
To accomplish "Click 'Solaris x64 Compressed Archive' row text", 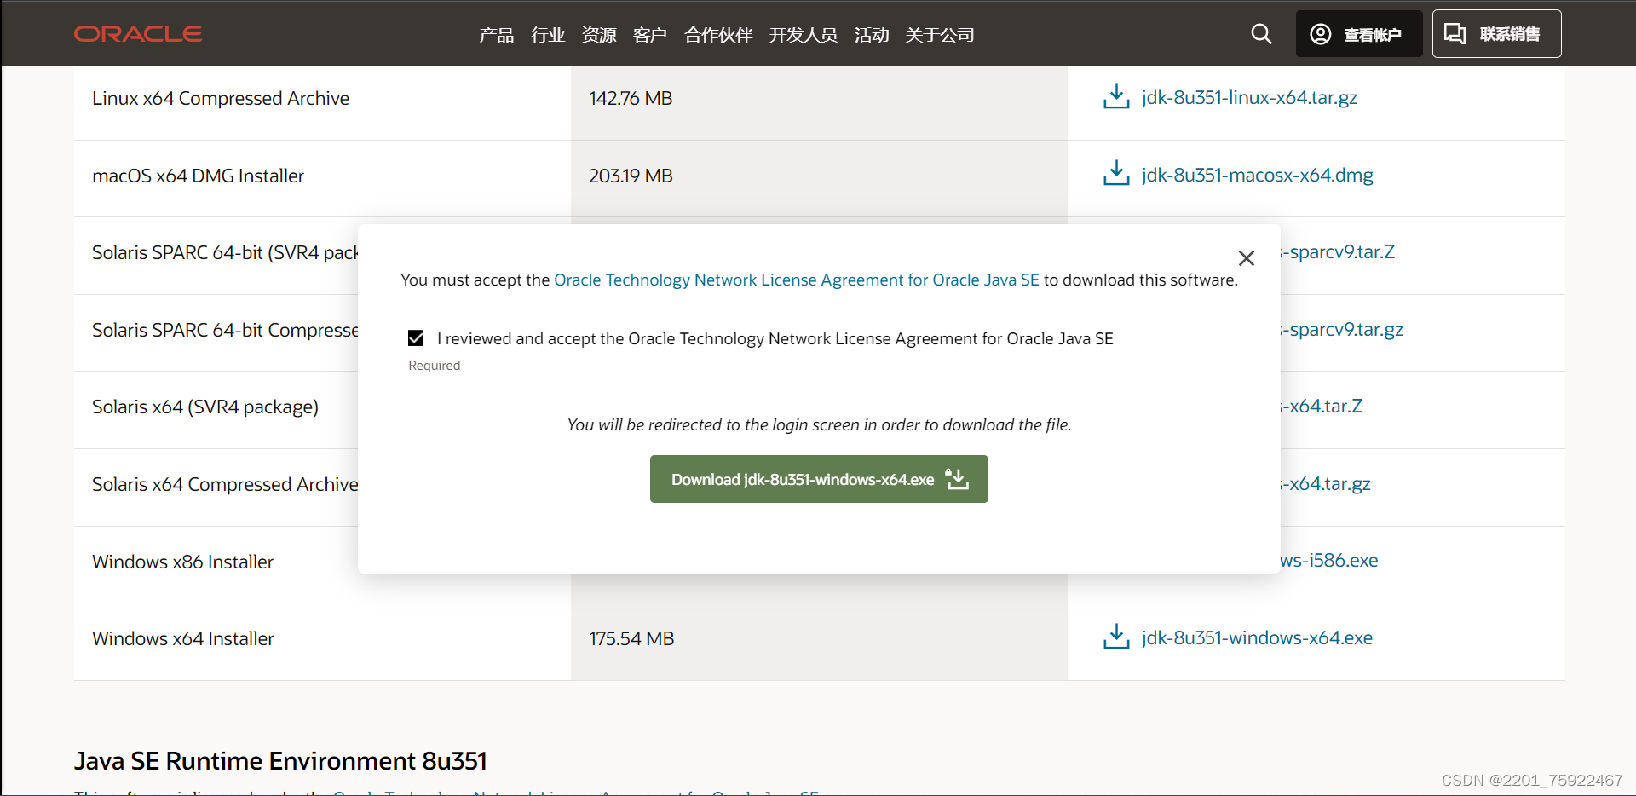I will tap(225, 484).
